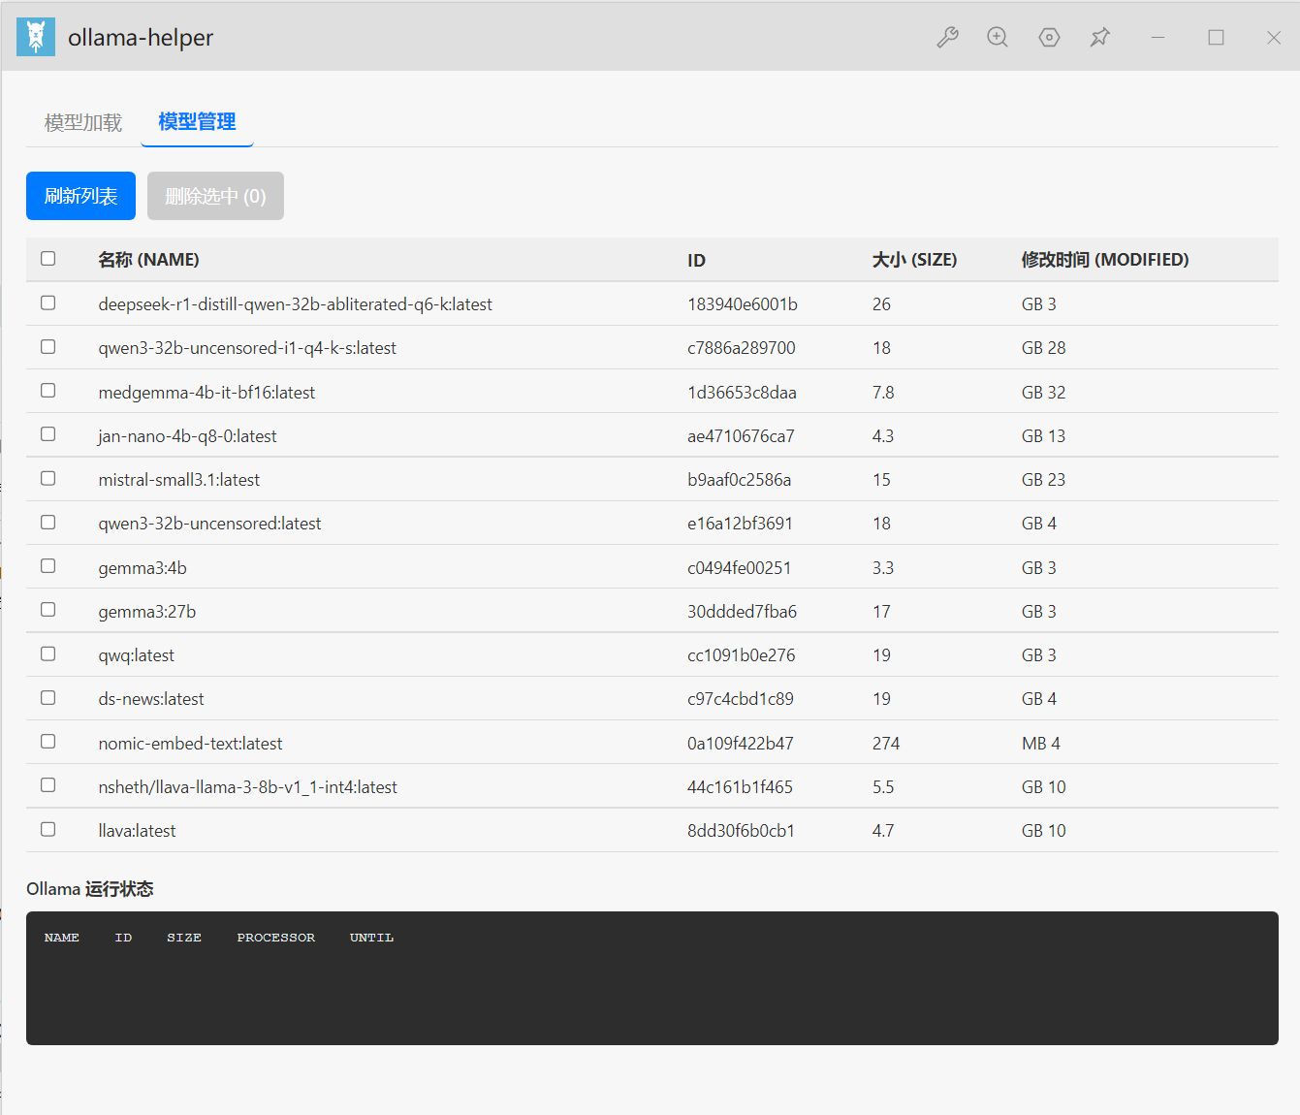Viewport: 1300px width, 1115px height.
Task: Click the ollama-helper llama logo icon
Action: pos(36,37)
